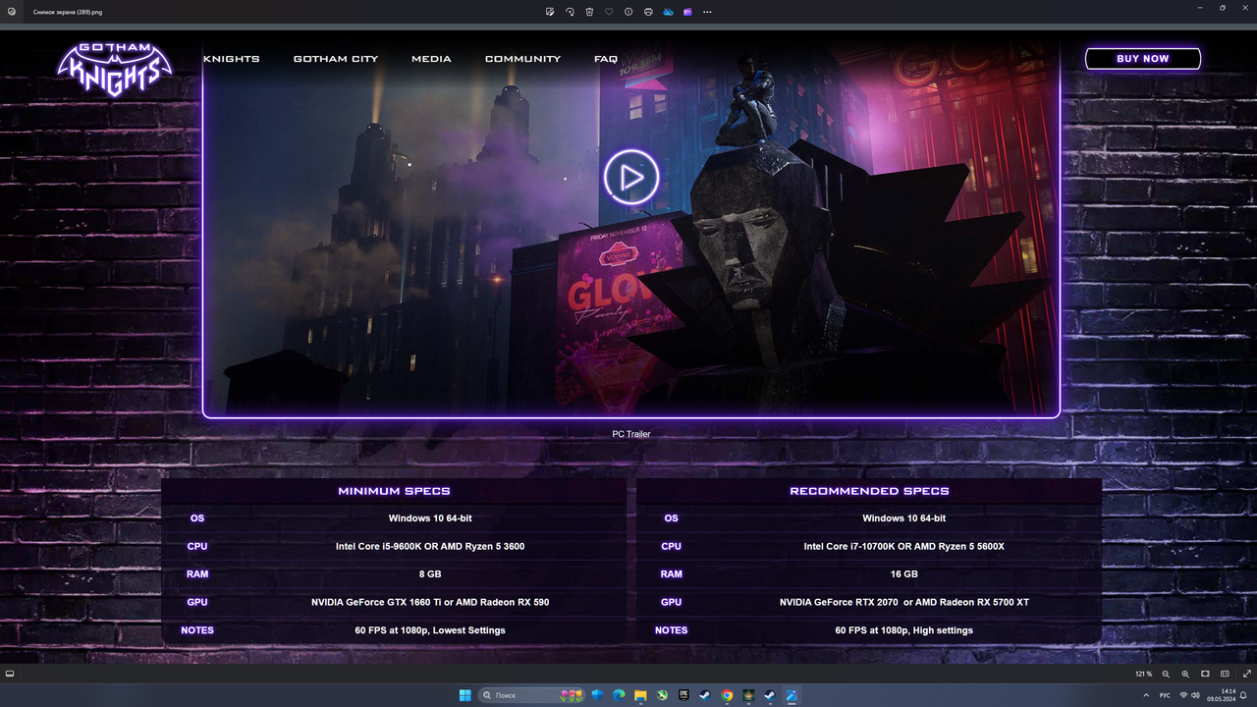Click the actual size 1:1 icon
Viewport: 1257px width, 707px height.
click(x=1225, y=675)
